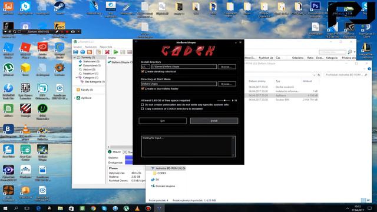Select Stellaris Utopia torrent row

pyautogui.click(x=120, y=62)
